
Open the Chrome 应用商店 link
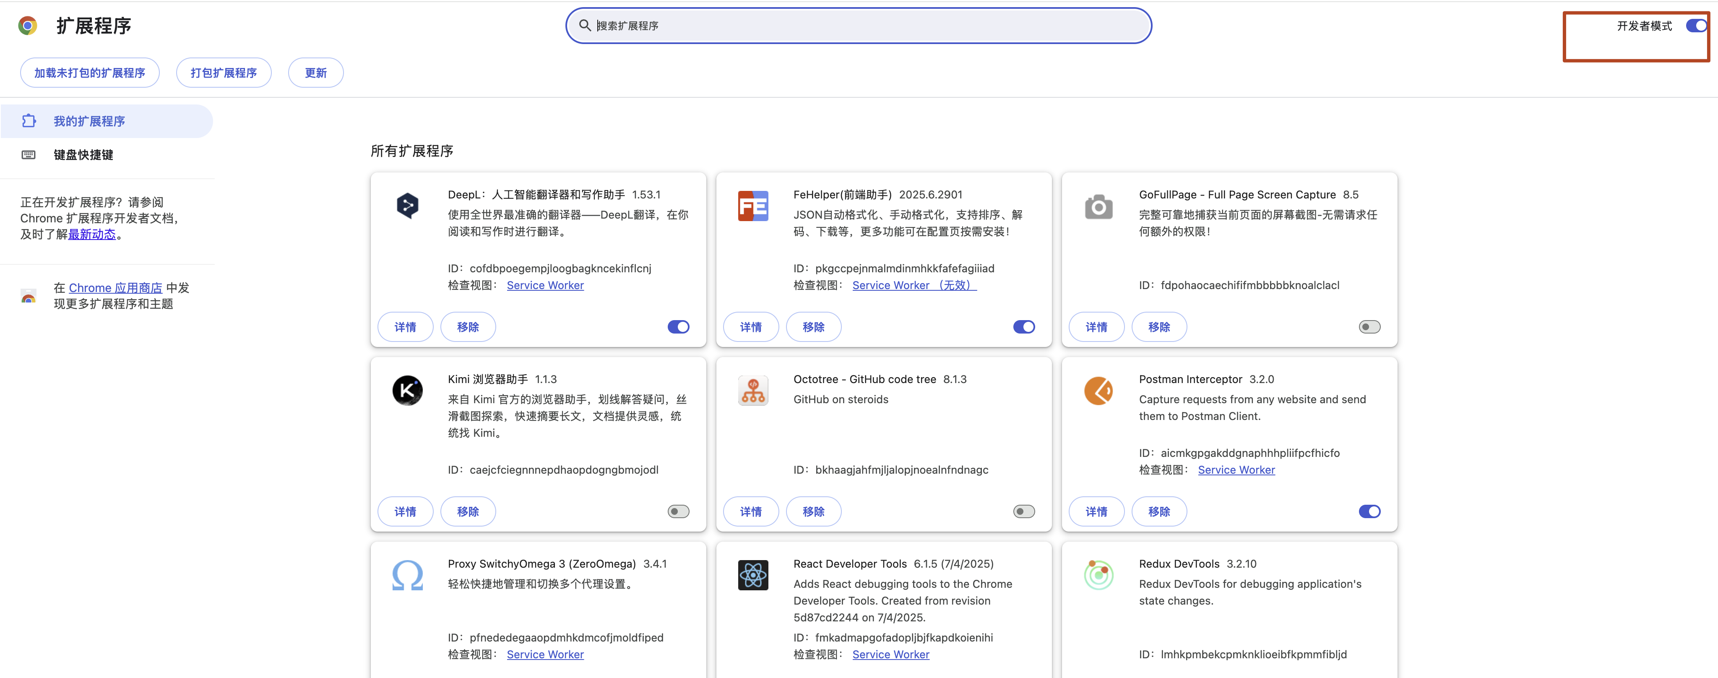(x=115, y=288)
